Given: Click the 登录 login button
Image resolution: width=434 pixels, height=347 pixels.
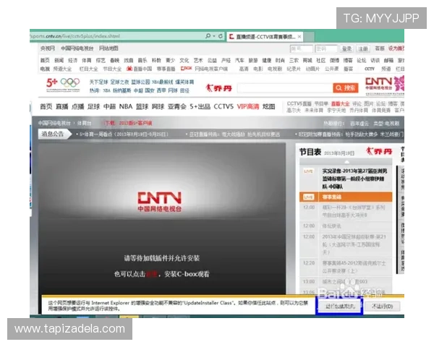Looking at the screenshot, I should coord(346,48).
